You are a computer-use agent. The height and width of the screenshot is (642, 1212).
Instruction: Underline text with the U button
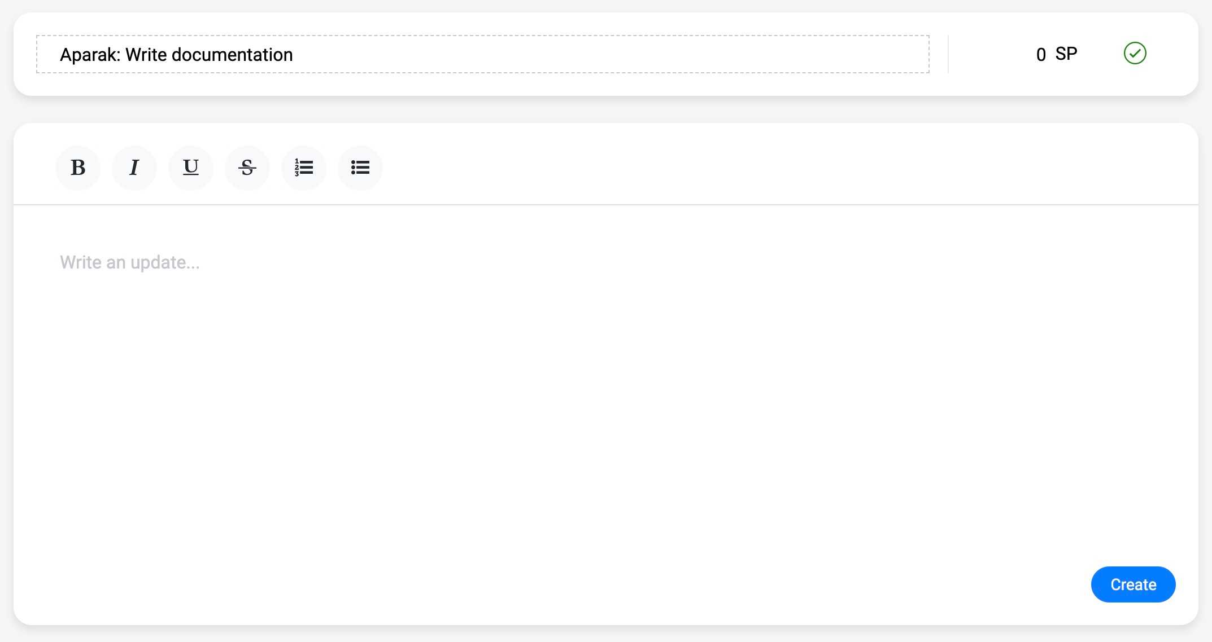(191, 168)
